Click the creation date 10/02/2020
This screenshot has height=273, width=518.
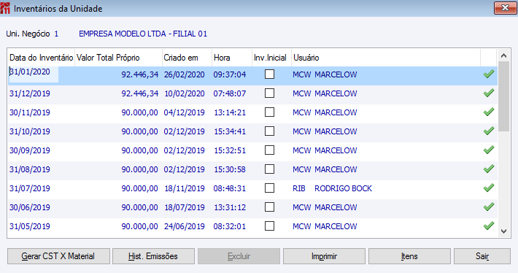click(185, 93)
